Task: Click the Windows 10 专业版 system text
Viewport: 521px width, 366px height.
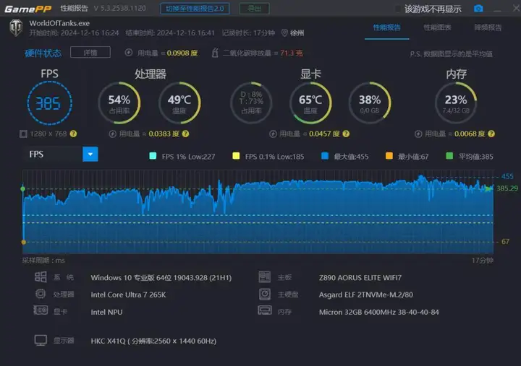Action: pos(161,277)
